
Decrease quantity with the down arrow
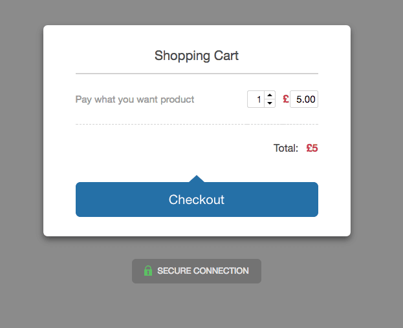point(270,103)
